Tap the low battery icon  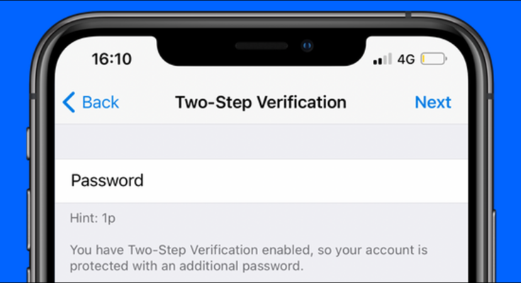tap(433, 59)
